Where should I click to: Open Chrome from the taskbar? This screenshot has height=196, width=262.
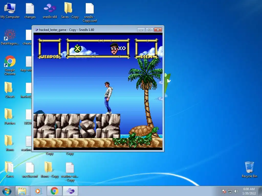point(54,191)
